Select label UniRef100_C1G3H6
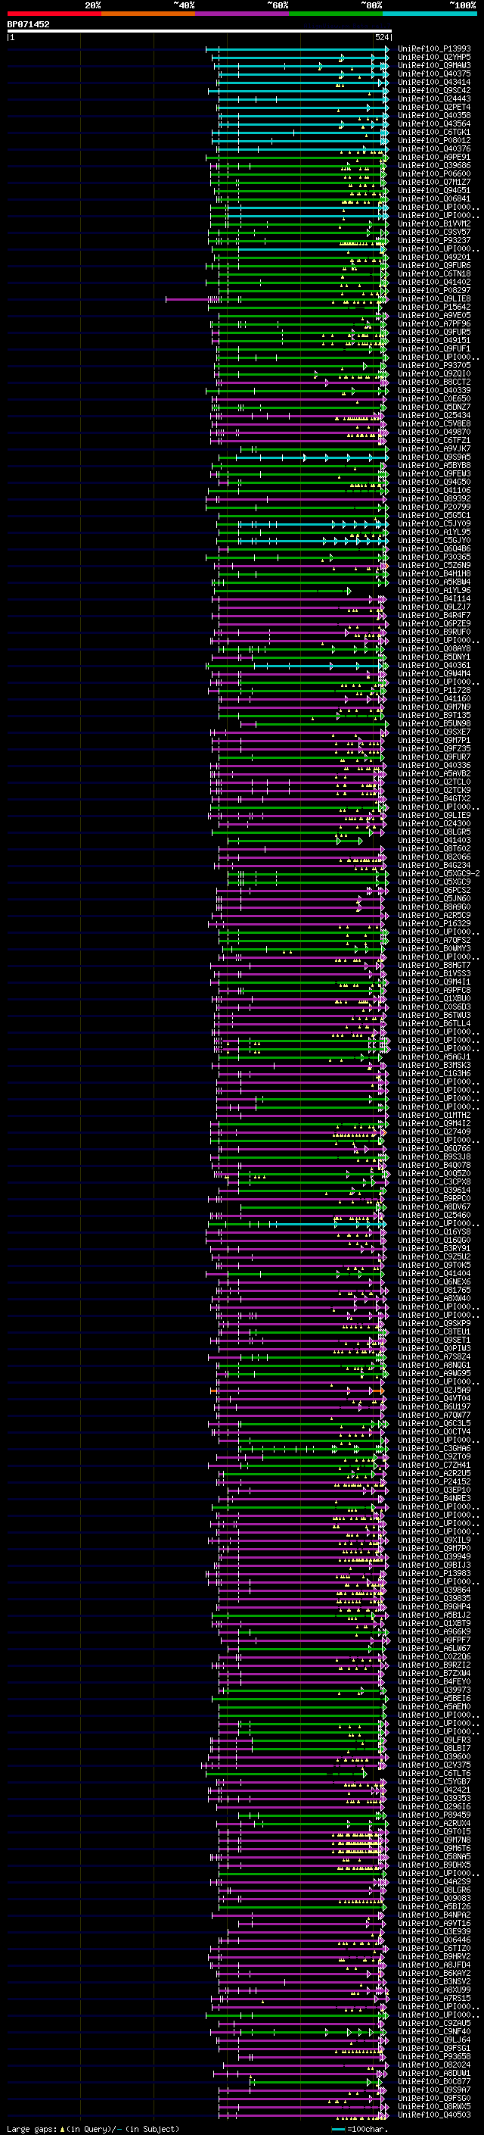 434,1073
